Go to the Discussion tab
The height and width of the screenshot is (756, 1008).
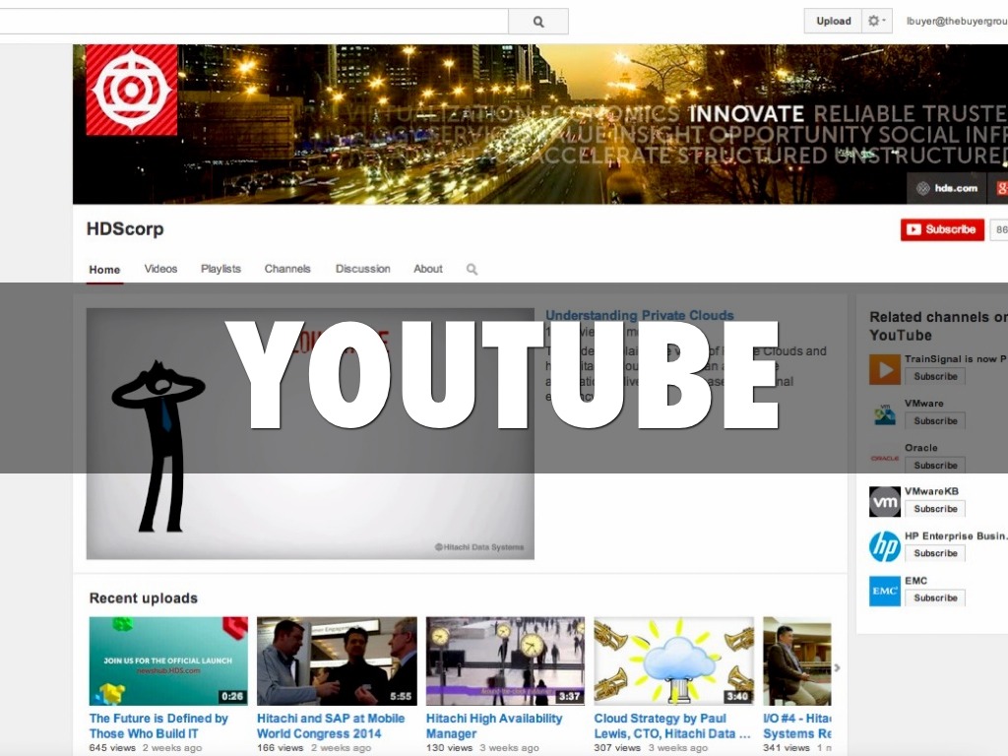tap(362, 269)
